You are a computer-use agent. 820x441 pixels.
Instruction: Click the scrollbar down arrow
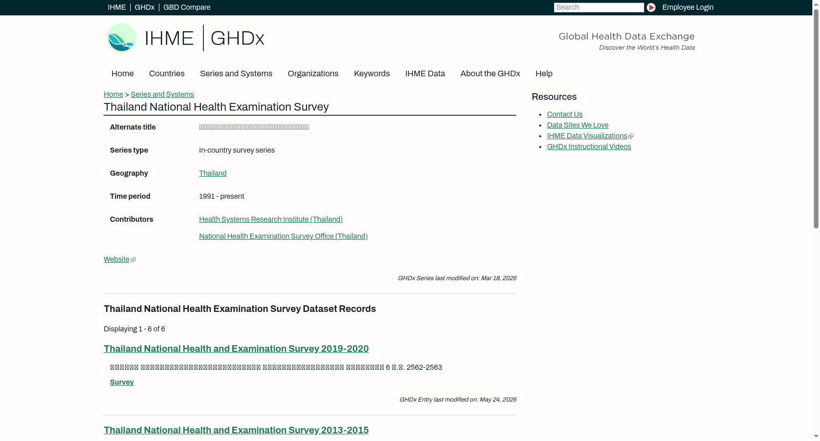(816, 436)
